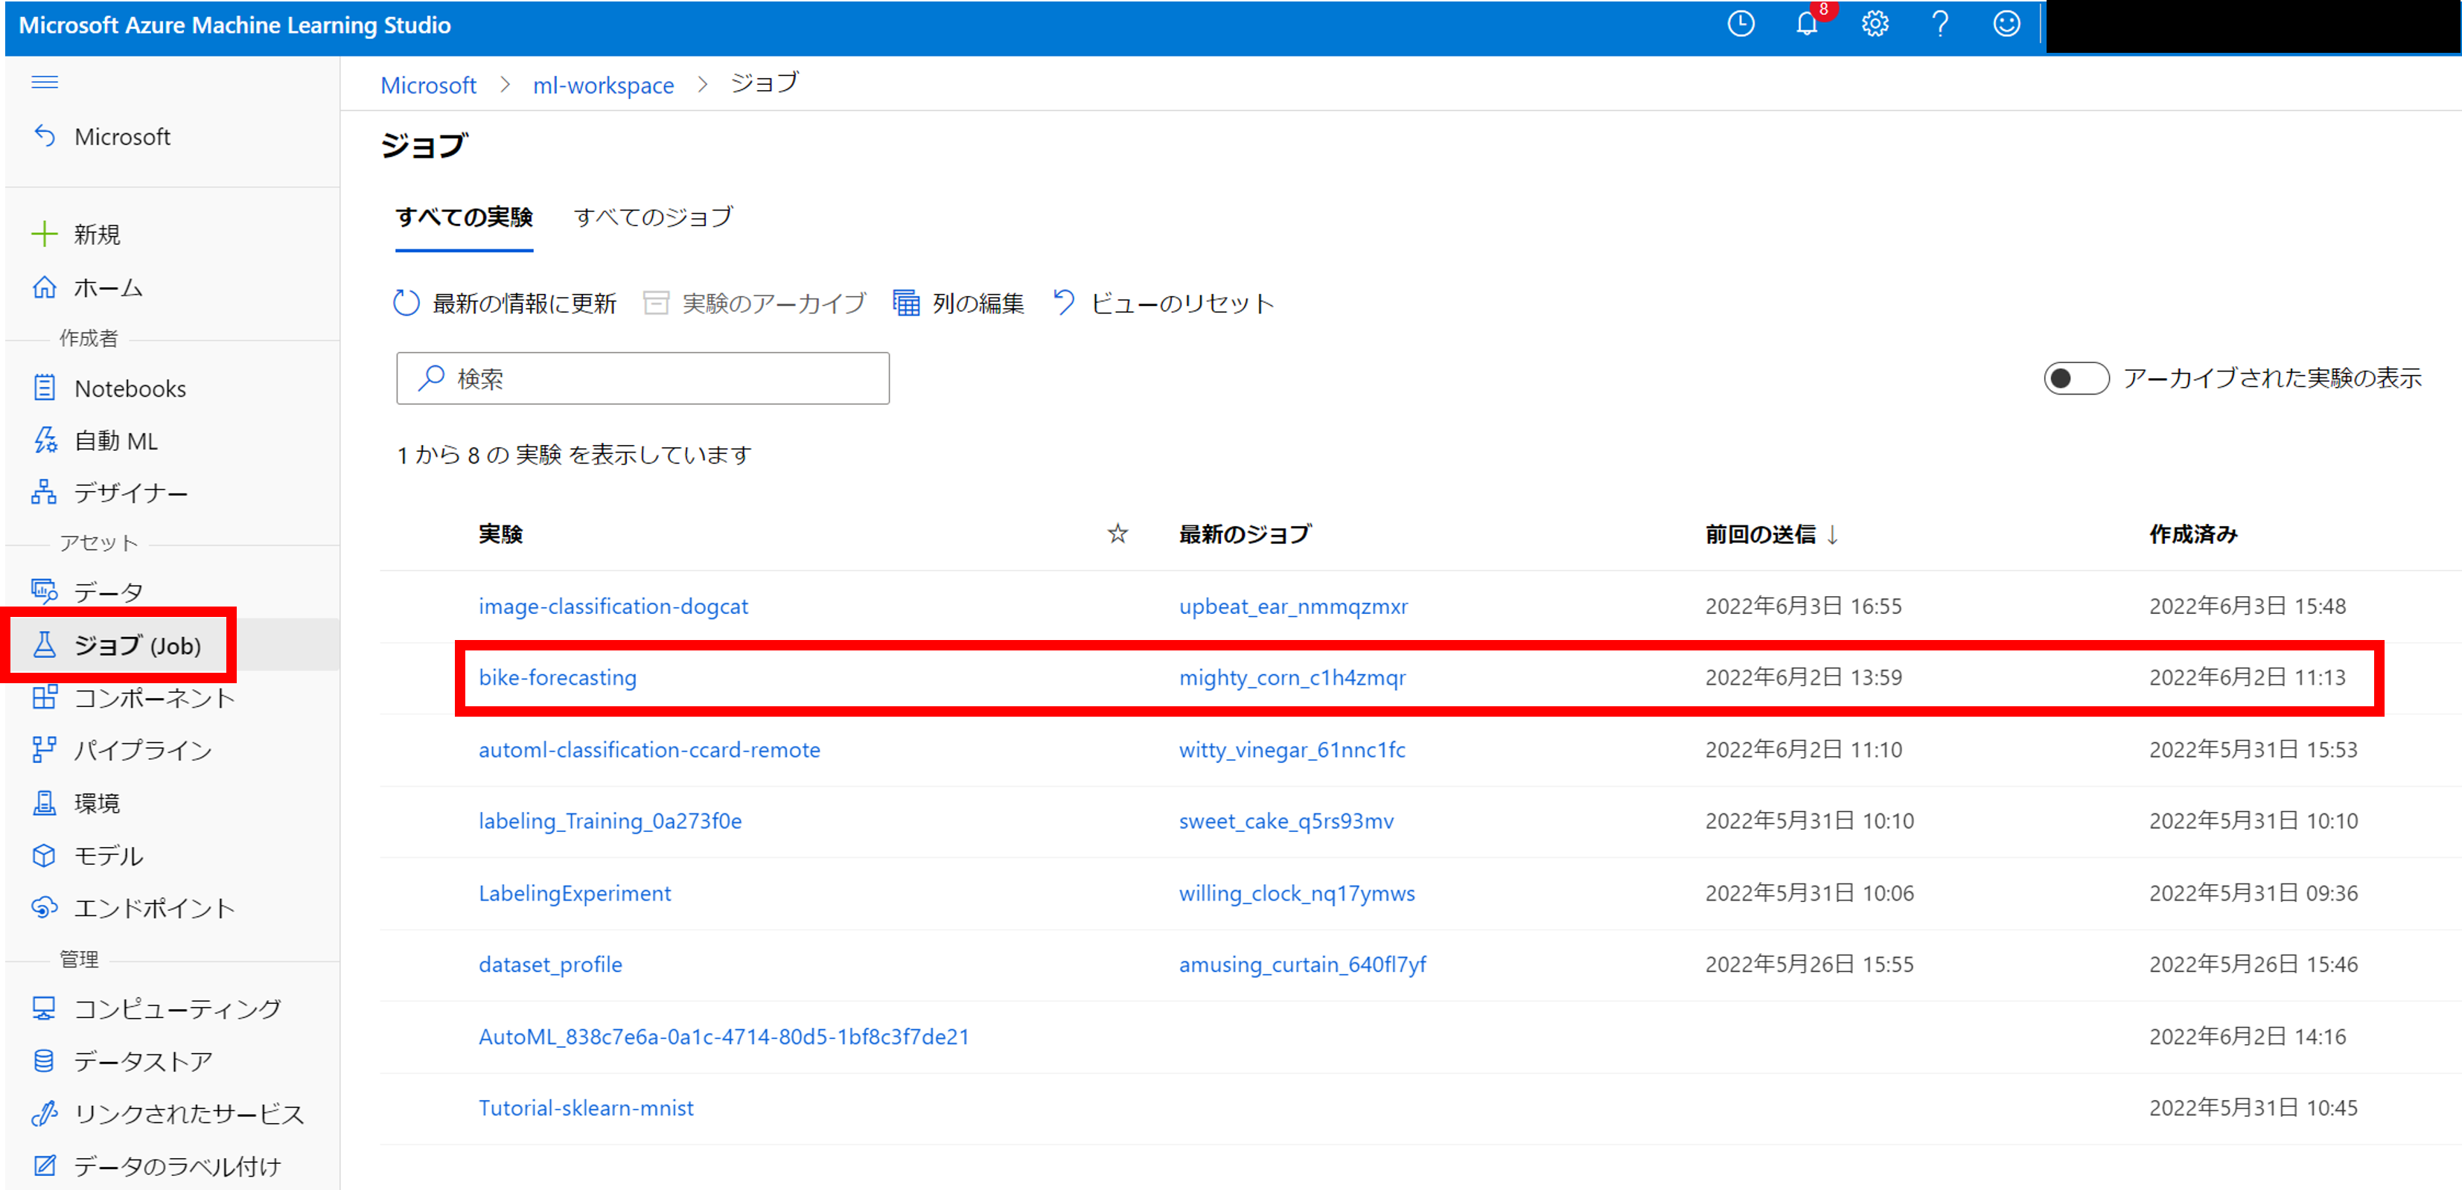
Task: Click the favorite star column icon
Action: tap(1117, 534)
